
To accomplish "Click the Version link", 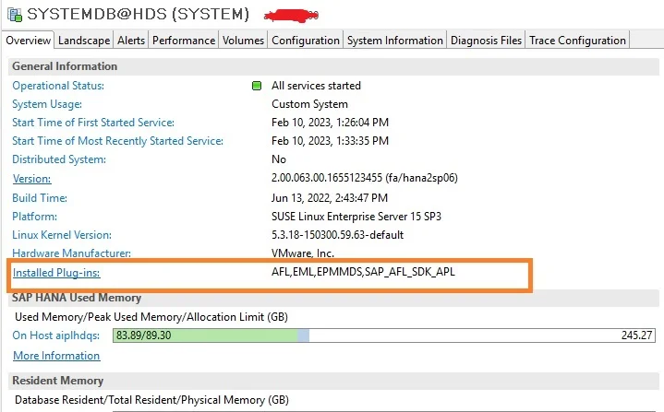I will coord(31,179).
